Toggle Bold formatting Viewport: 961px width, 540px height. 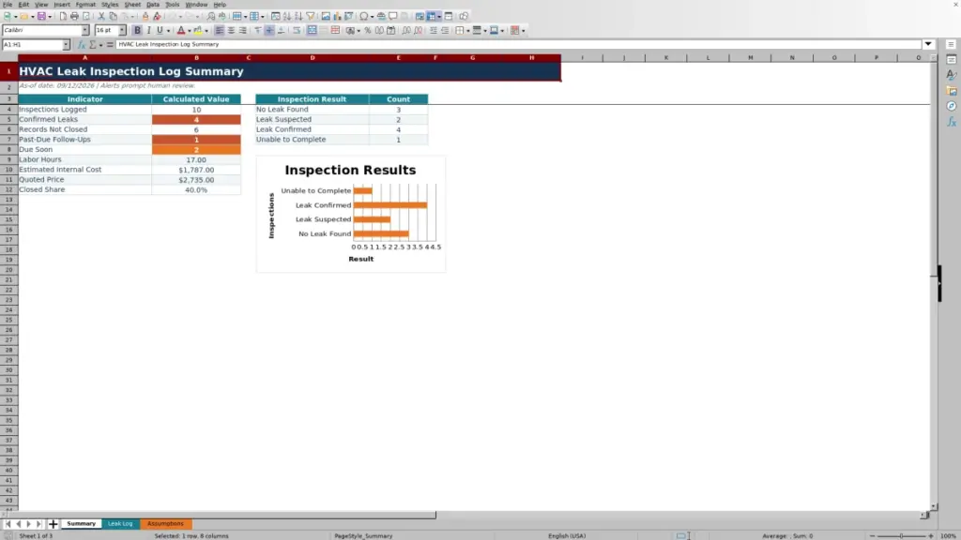click(137, 30)
